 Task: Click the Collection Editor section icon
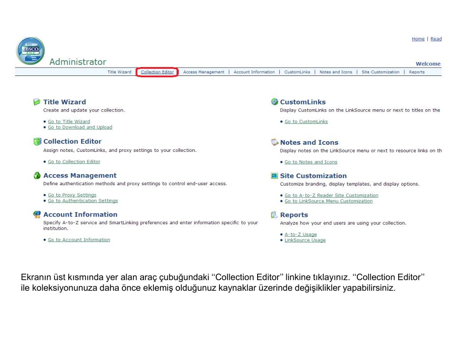click(37, 142)
